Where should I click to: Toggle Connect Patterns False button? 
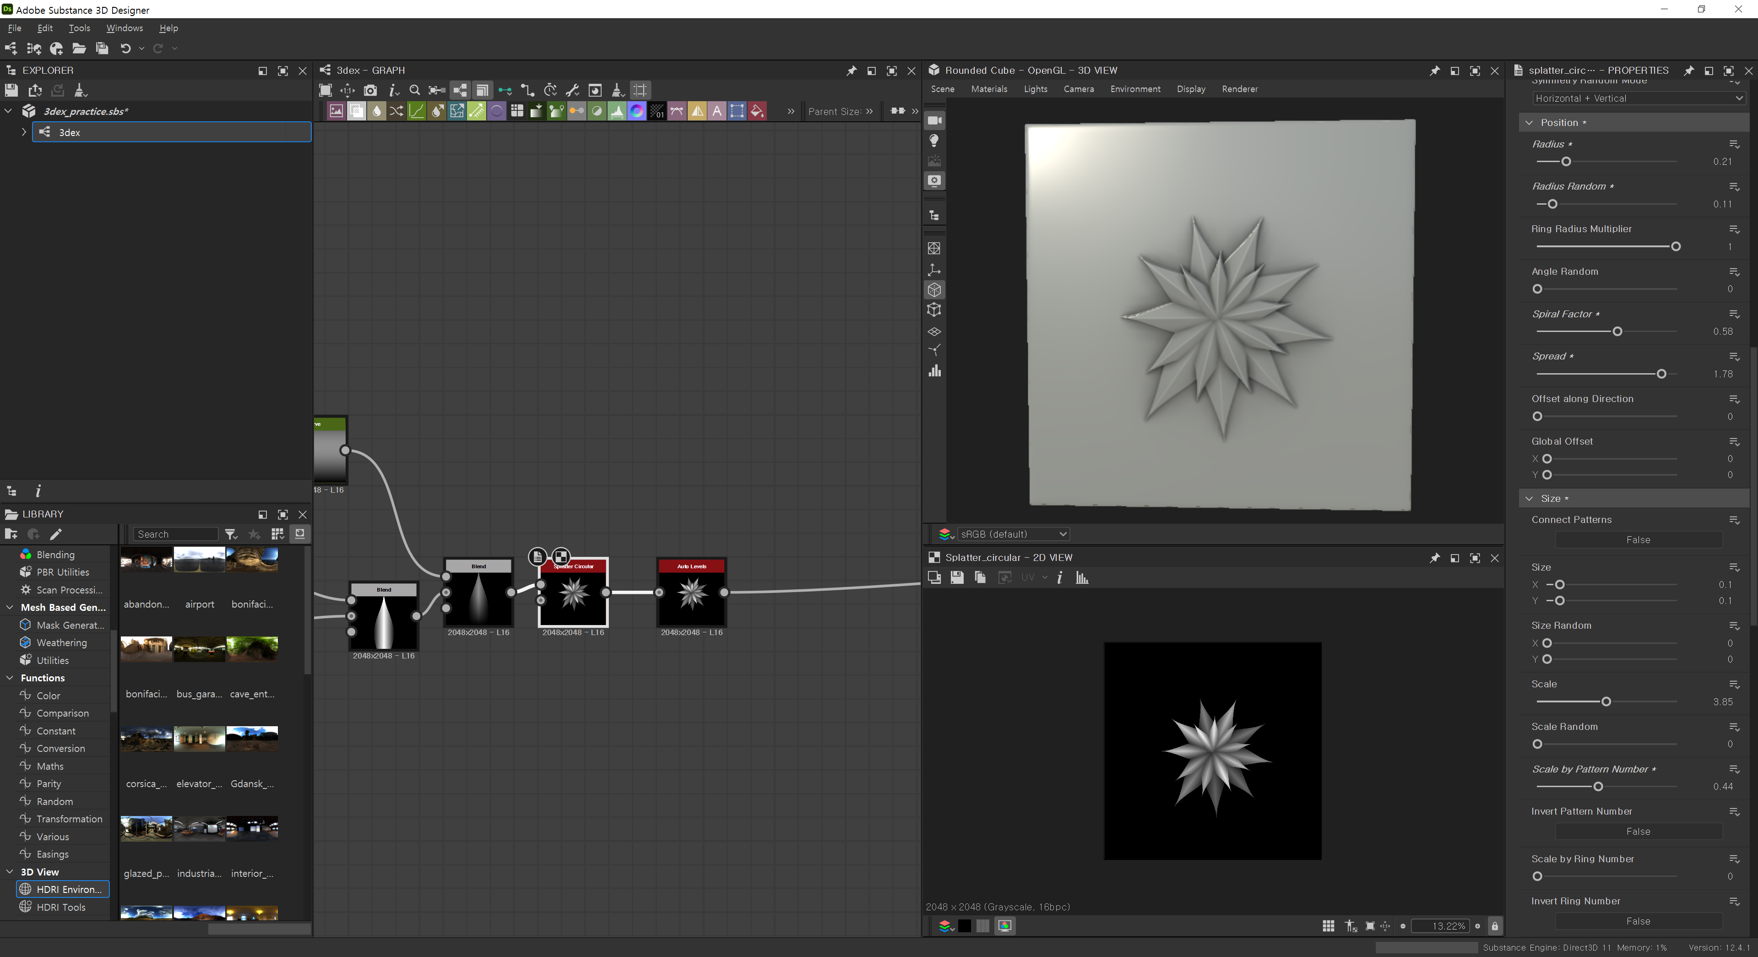point(1638,540)
